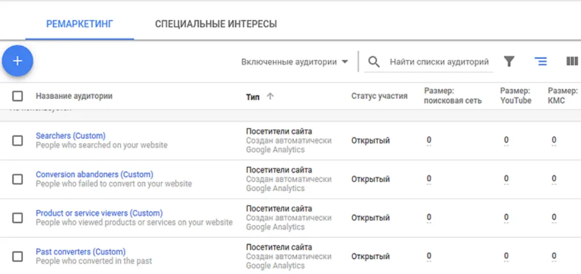This screenshot has width=581, height=274.
Task: Check the Past converters row checkbox
Action: pyautogui.click(x=18, y=256)
